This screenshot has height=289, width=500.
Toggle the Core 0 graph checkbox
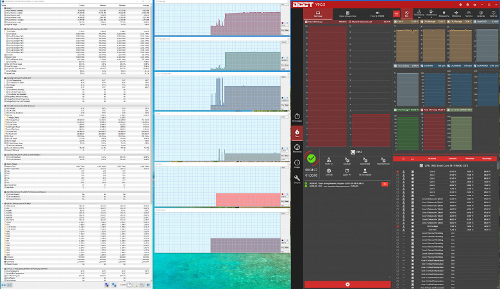(396, 22)
